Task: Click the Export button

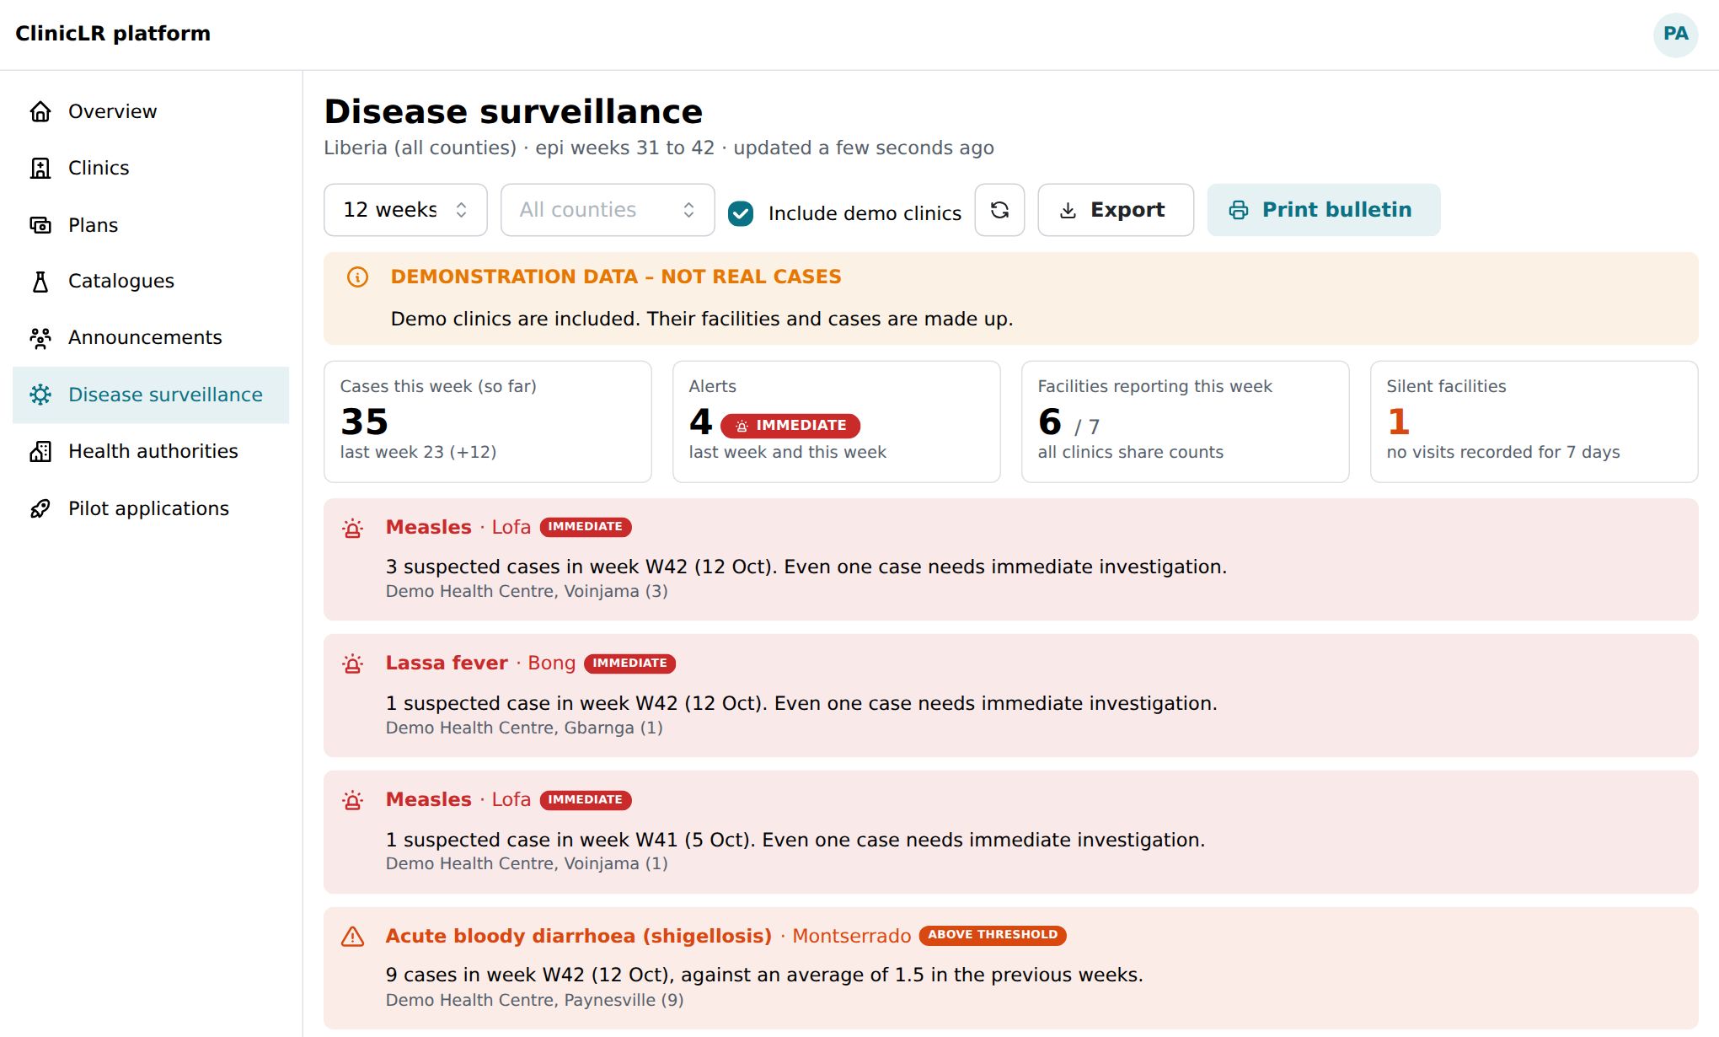Action: tap(1116, 210)
